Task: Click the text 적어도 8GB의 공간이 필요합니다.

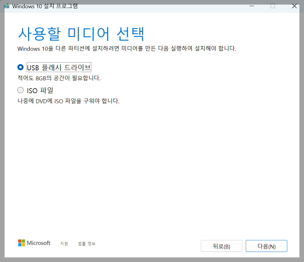Action: (59, 78)
